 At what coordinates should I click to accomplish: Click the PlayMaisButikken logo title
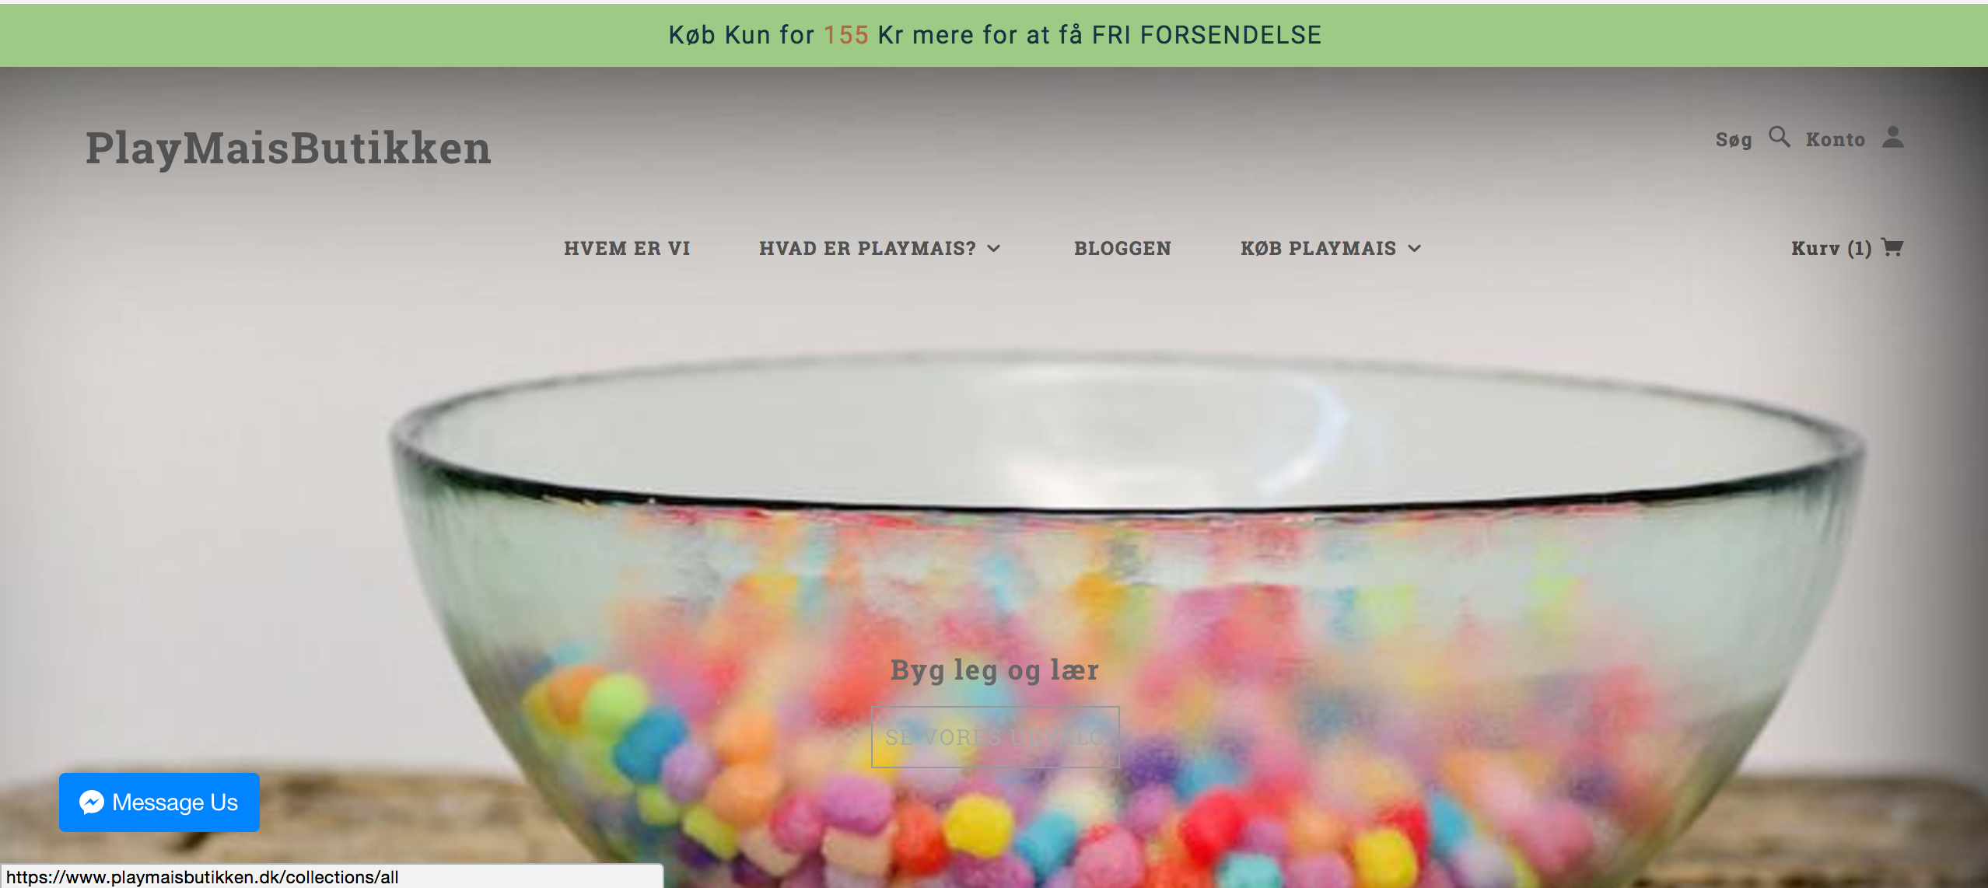coord(289,148)
